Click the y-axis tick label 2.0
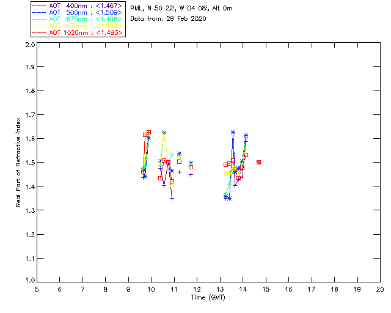This screenshot has width=391, height=313. coord(30,45)
